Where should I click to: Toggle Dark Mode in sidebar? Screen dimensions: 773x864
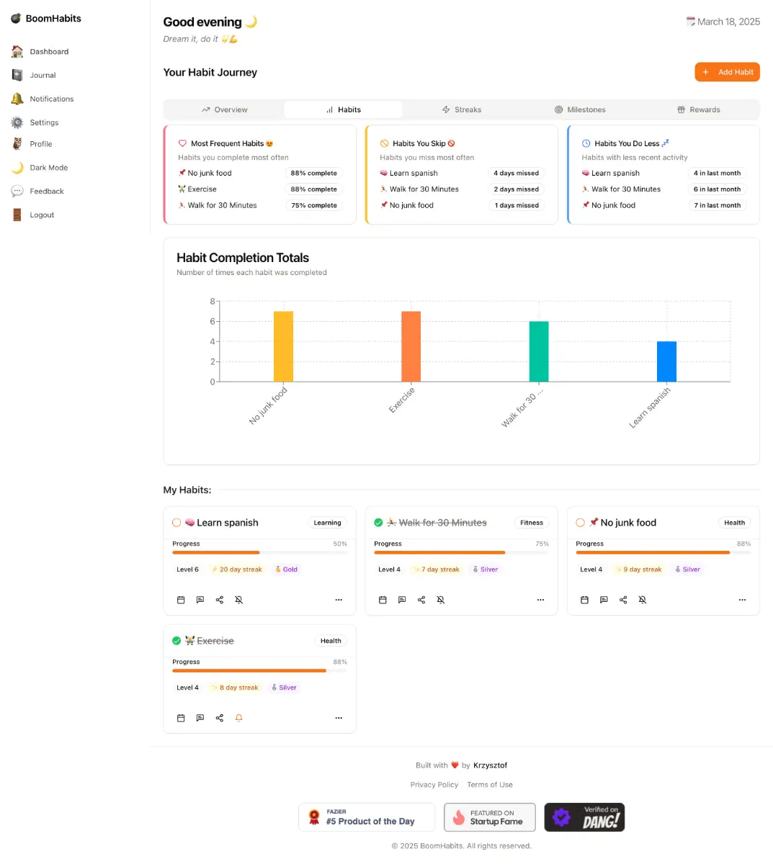[x=48, y=168]
